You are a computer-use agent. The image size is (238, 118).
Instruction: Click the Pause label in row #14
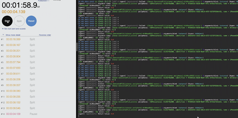(33, 114)
